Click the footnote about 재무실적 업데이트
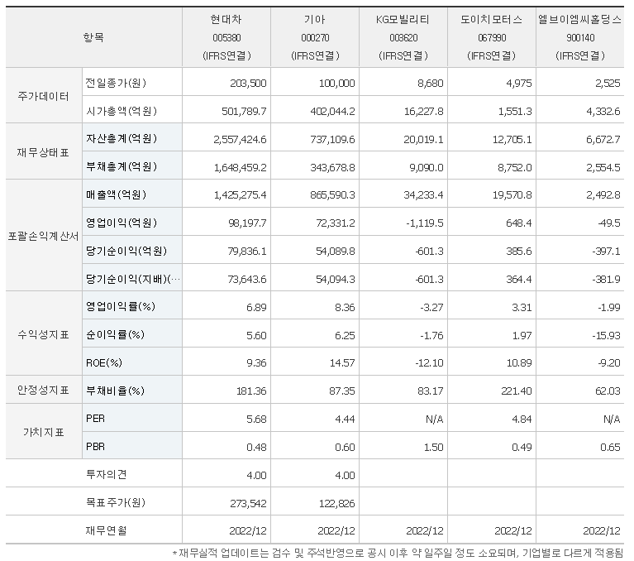Viewport: 634px width, 561px height. coord(398,553)
